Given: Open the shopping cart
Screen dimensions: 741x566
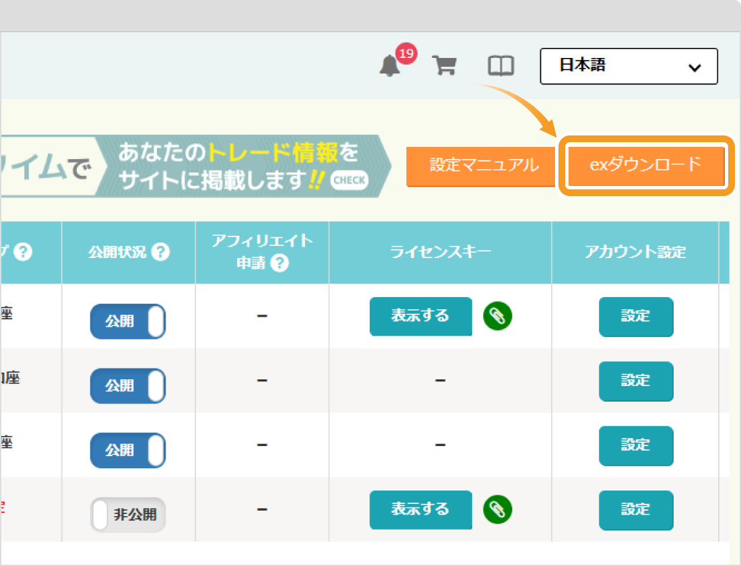Looking at the screenshot, I should click(444, 65).
